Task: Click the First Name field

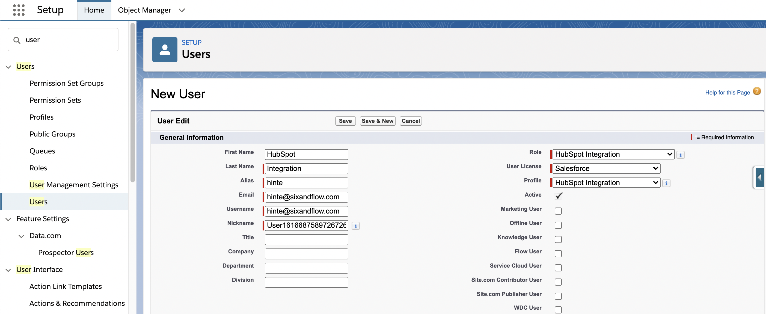Action: coord(306,154)
